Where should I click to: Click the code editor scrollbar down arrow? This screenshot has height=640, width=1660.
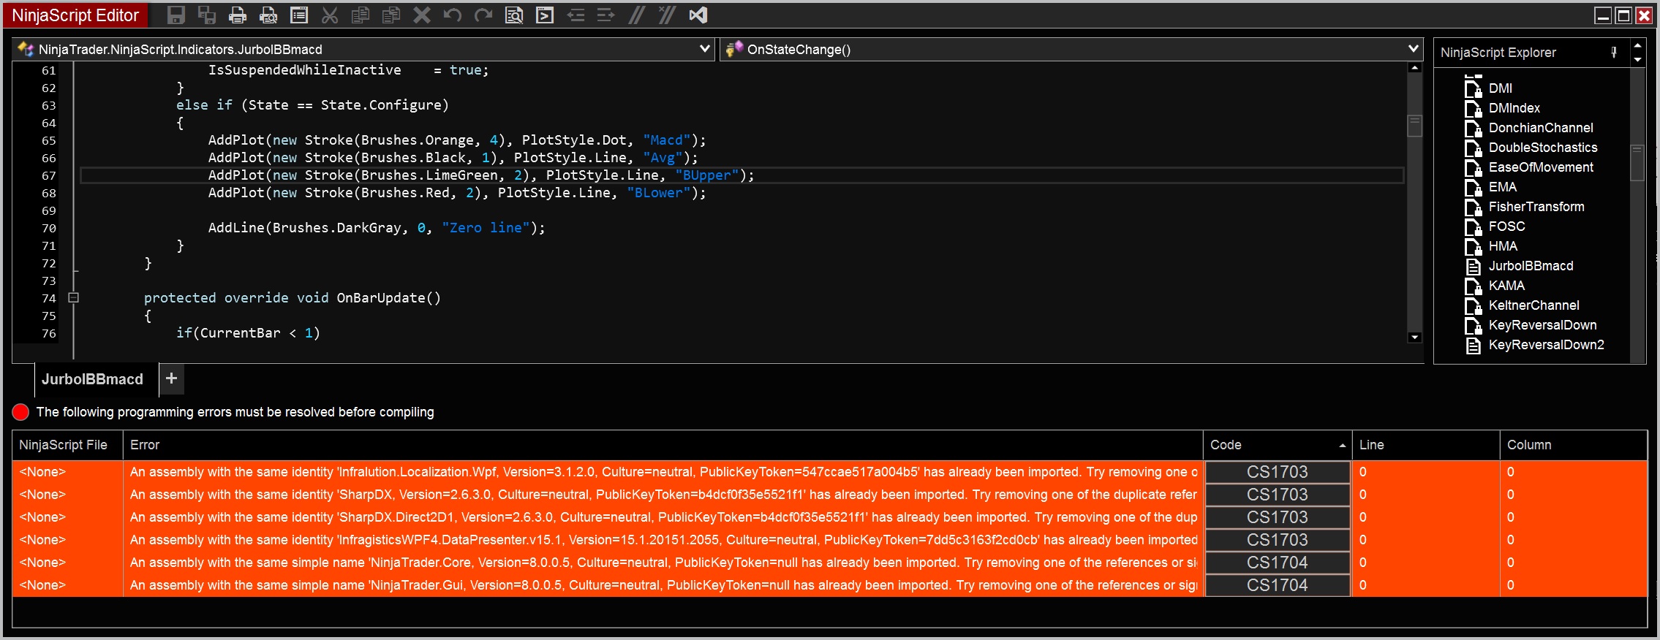click(x=1415, y=337)
